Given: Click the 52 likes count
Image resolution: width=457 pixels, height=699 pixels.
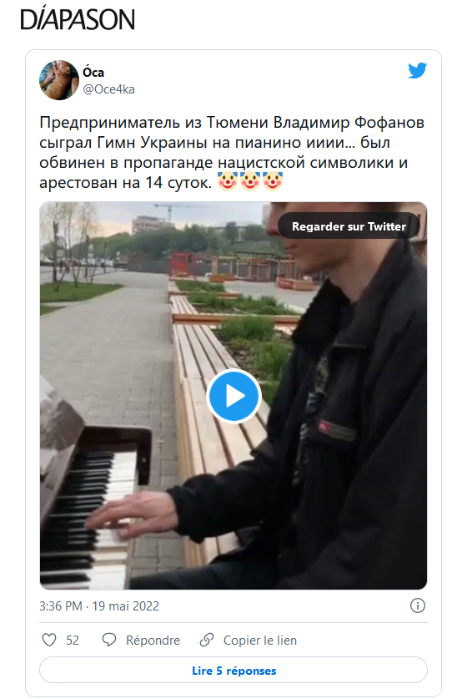Looking at the screenshot, I should click(x=73, y=641).
